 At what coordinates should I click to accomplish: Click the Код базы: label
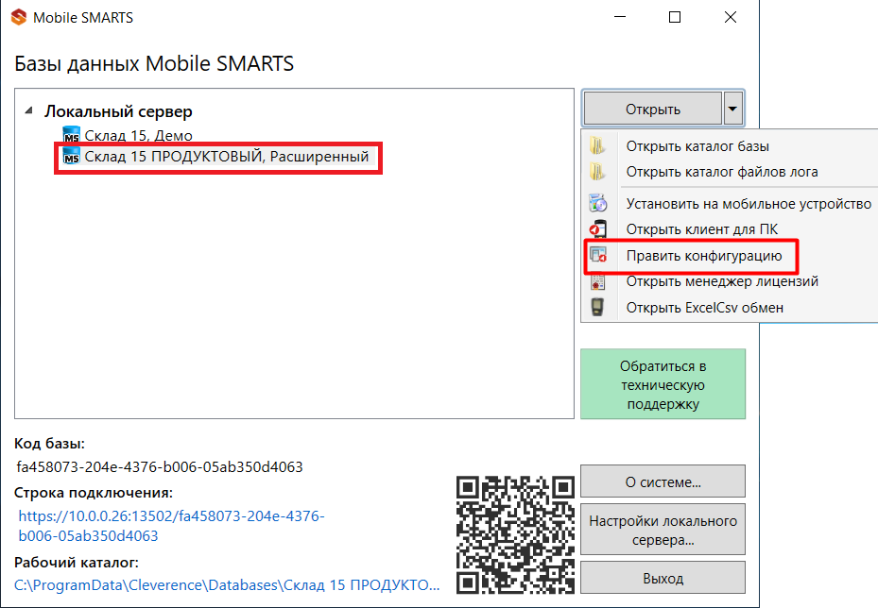tap(49, 444)
